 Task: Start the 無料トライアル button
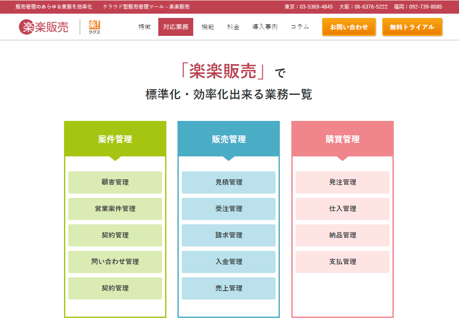(412, 27)
